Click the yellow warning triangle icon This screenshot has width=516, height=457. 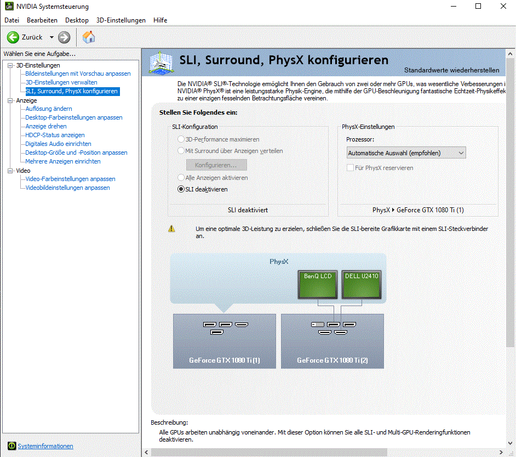pos(171,229)
